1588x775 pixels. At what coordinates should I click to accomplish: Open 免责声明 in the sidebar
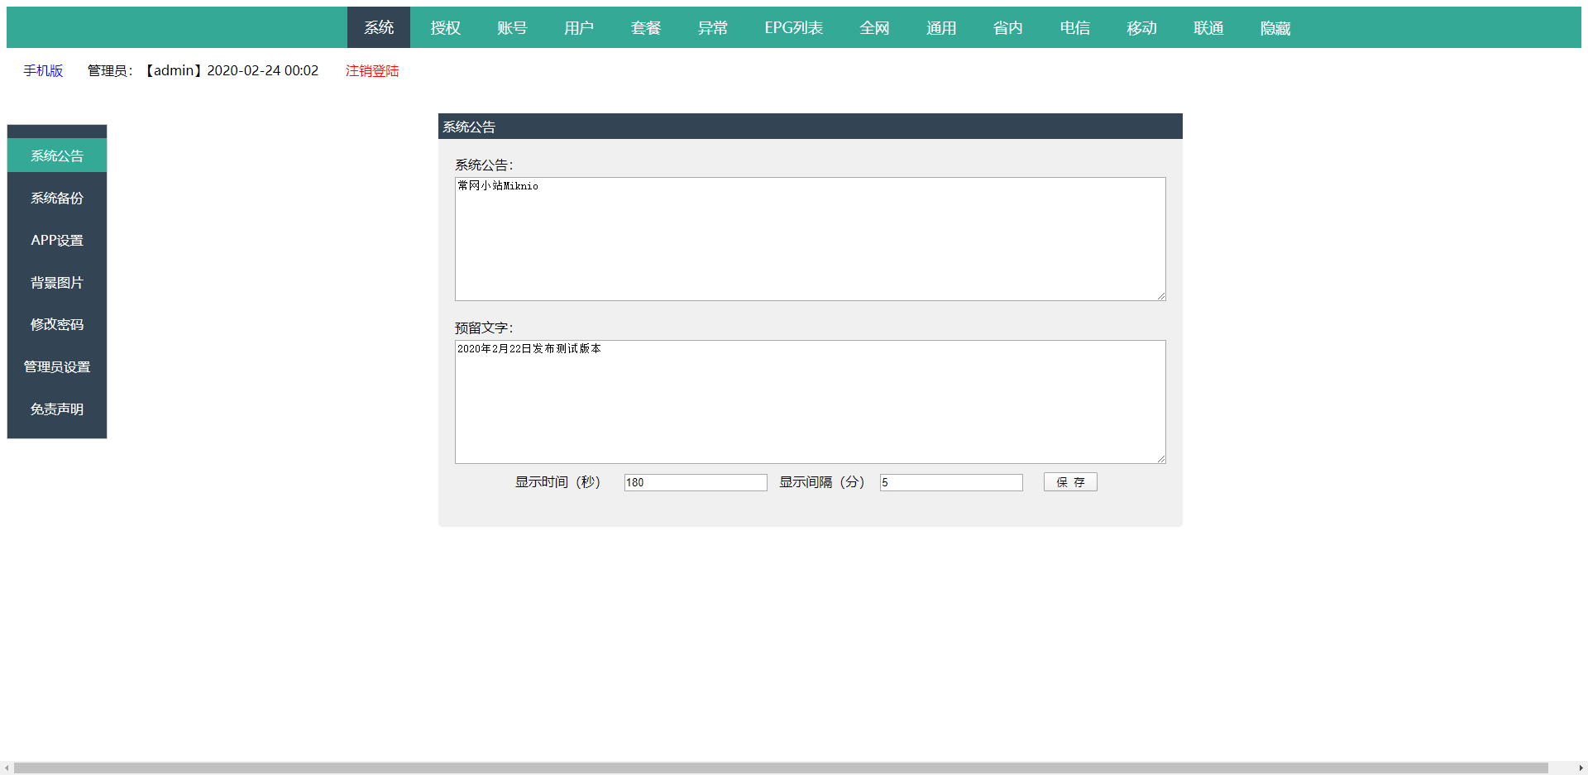(x=57, y=409)
